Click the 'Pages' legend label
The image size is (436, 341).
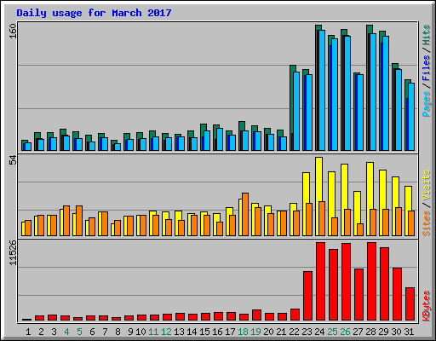426,104
